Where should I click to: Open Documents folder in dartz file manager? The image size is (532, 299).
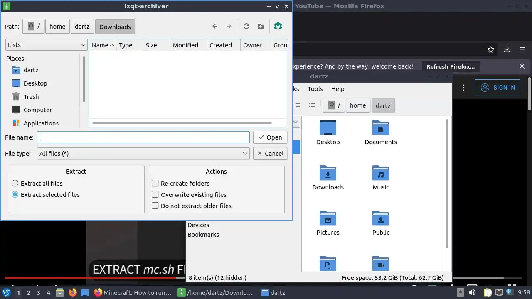(381, 133)
